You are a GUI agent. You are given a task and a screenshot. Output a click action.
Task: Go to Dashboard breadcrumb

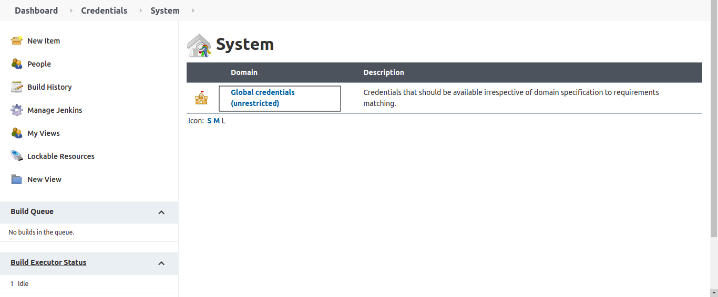[x=36, y=10]
